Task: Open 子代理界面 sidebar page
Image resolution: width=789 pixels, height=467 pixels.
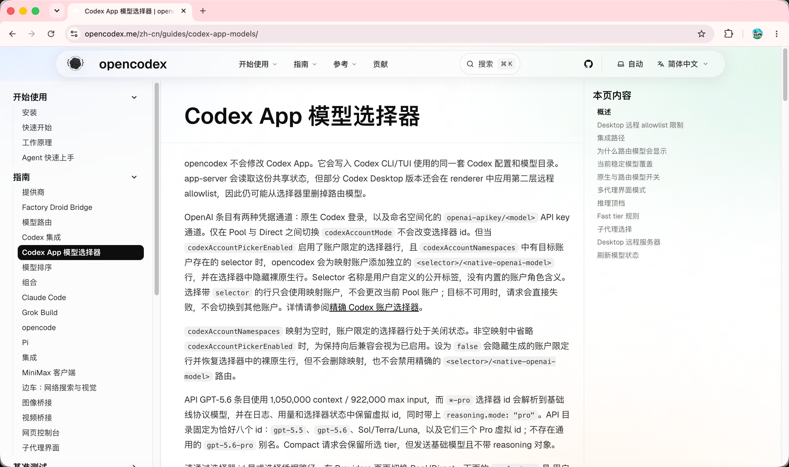Action: tap(41, 448)
